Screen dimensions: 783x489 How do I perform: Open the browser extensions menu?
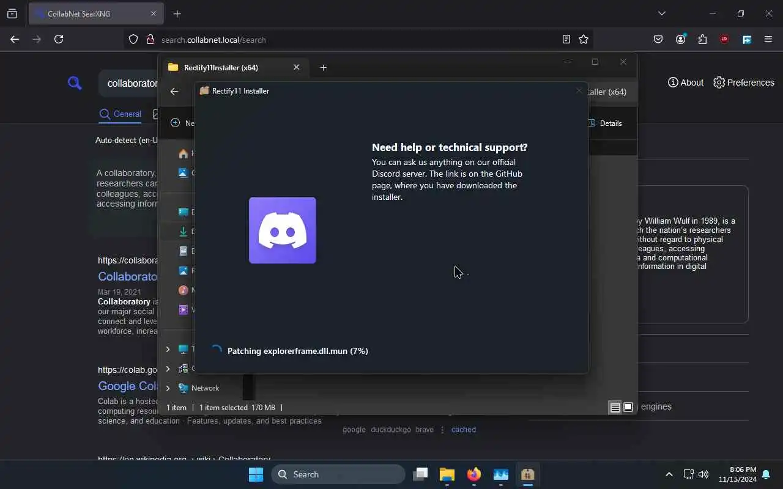tap(702, 39)
